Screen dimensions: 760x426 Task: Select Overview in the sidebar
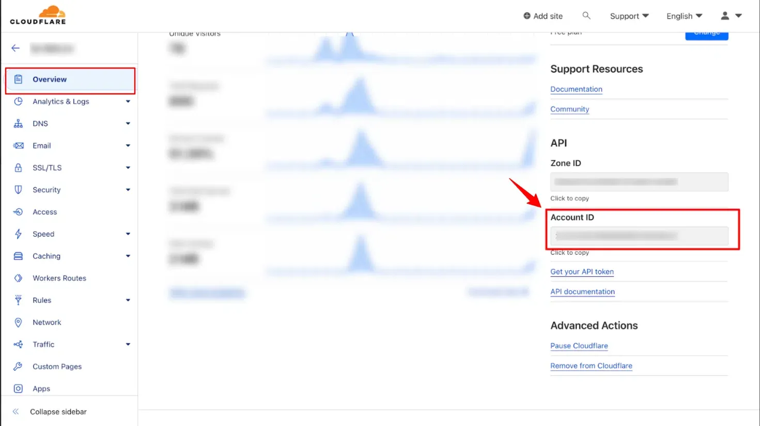[70, 79]
